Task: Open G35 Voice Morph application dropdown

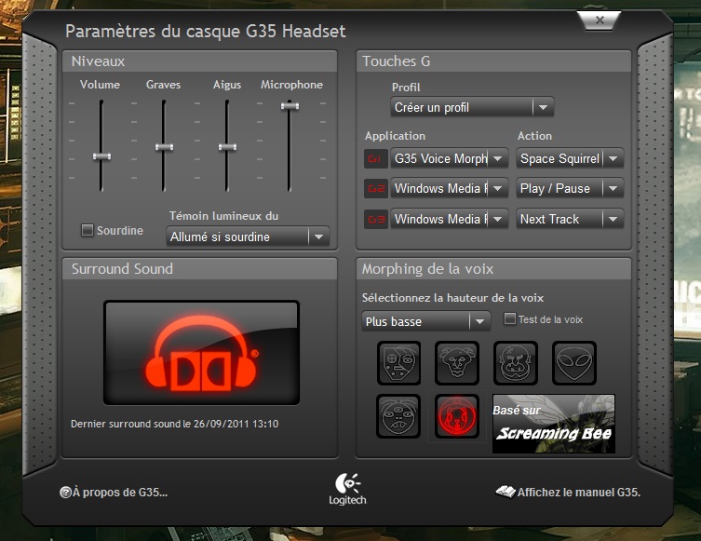Action: (450, 159)
